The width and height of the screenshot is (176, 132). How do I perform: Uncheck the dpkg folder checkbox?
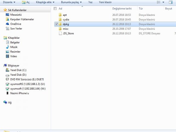click(56, 24)
